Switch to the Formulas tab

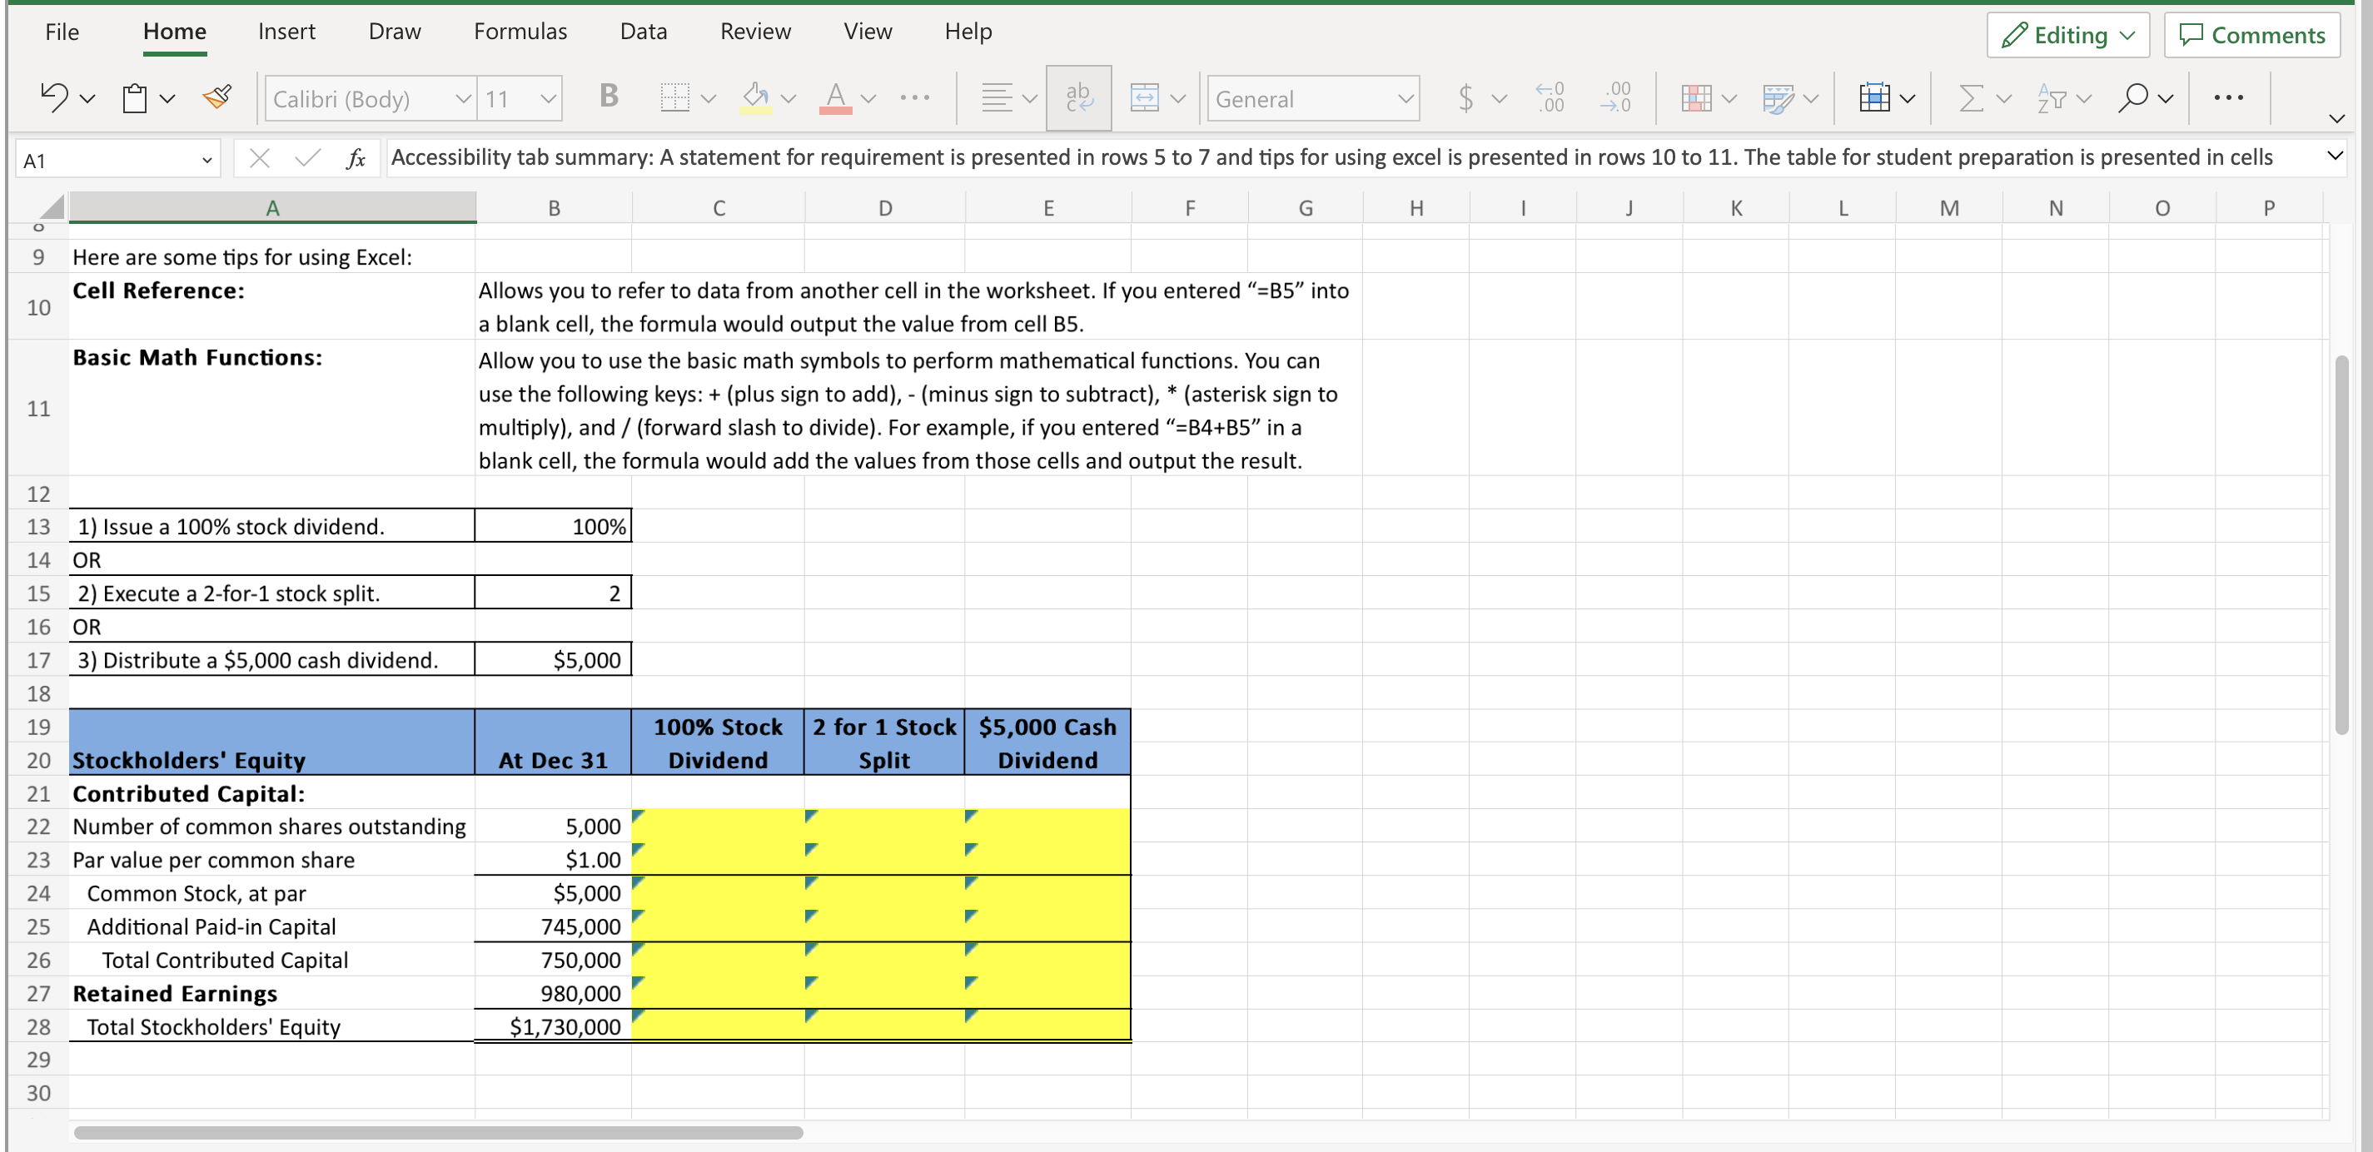coord(520,31)
